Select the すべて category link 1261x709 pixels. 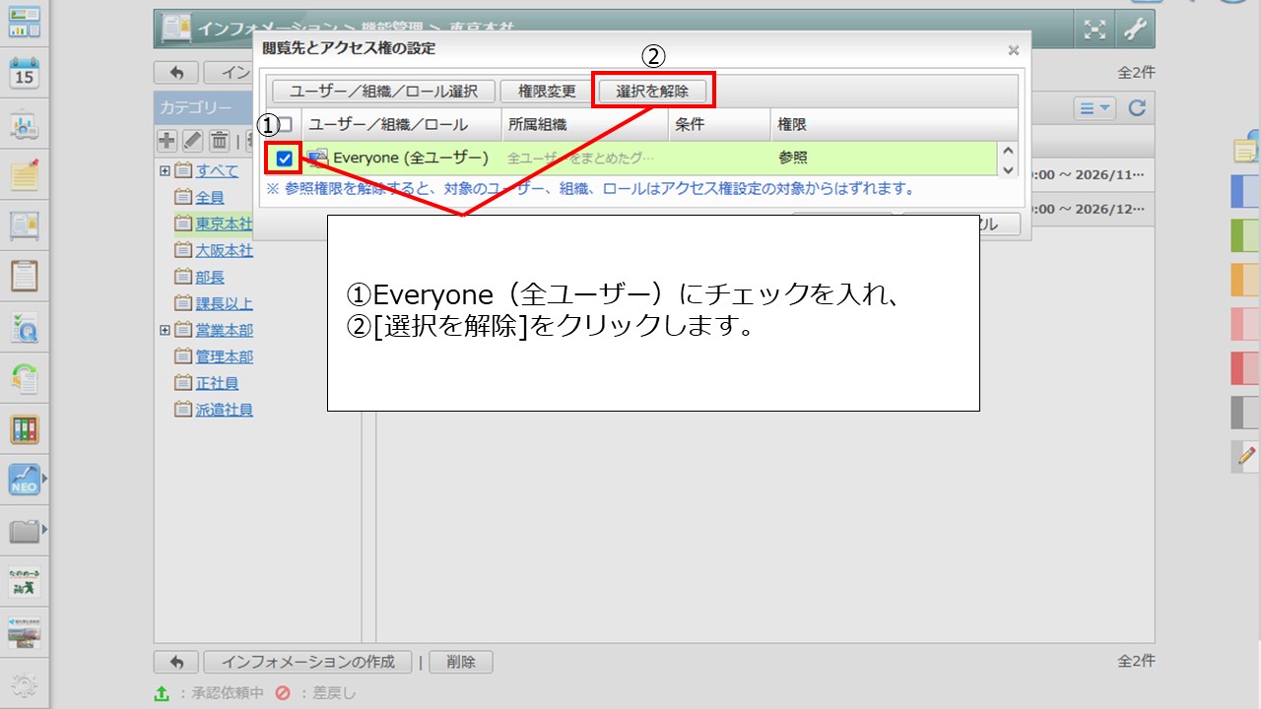click(x=217, y=170)
